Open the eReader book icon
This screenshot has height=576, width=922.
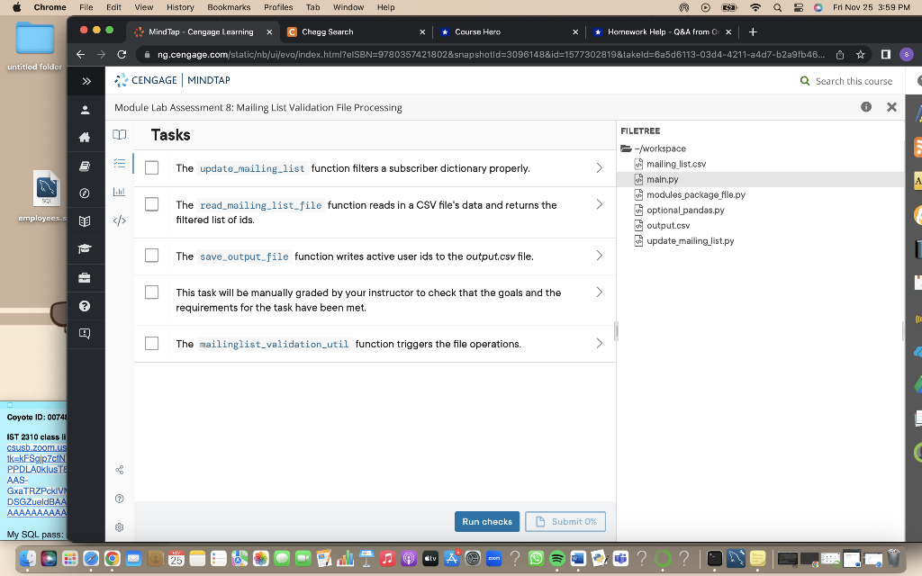[119, 134]
